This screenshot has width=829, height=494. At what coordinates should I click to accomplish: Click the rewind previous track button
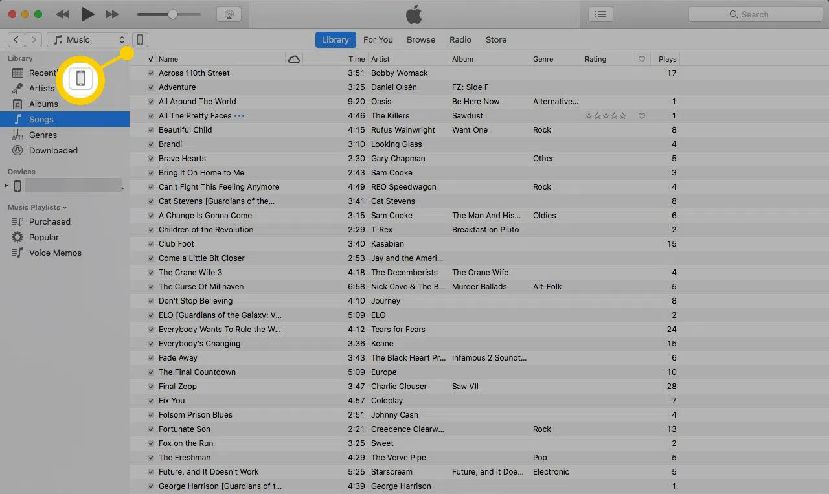tap(63, 14)
